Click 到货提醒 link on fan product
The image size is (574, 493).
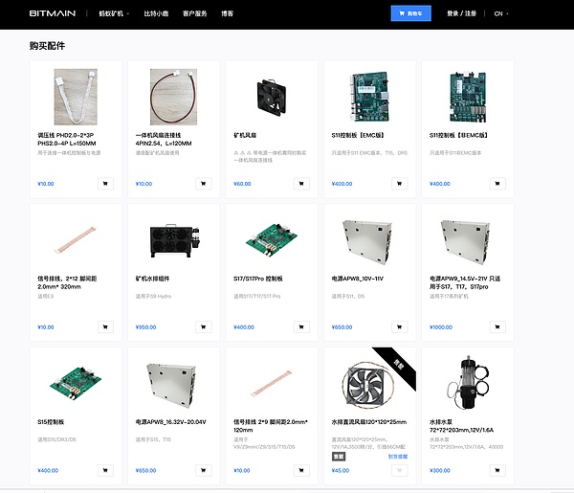point(398,457)
